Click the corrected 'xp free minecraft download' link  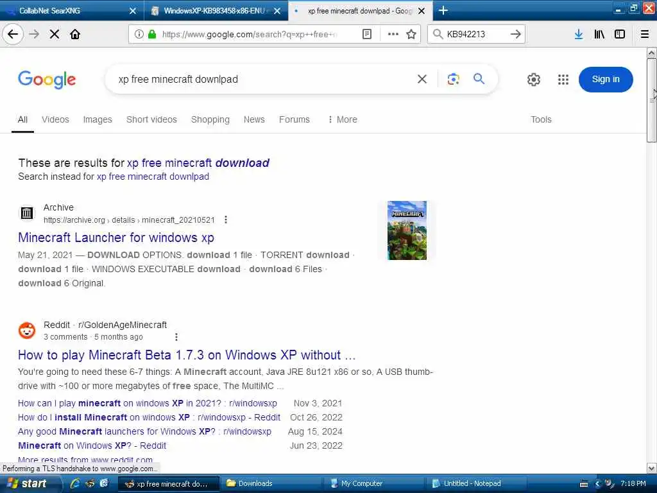198,162
